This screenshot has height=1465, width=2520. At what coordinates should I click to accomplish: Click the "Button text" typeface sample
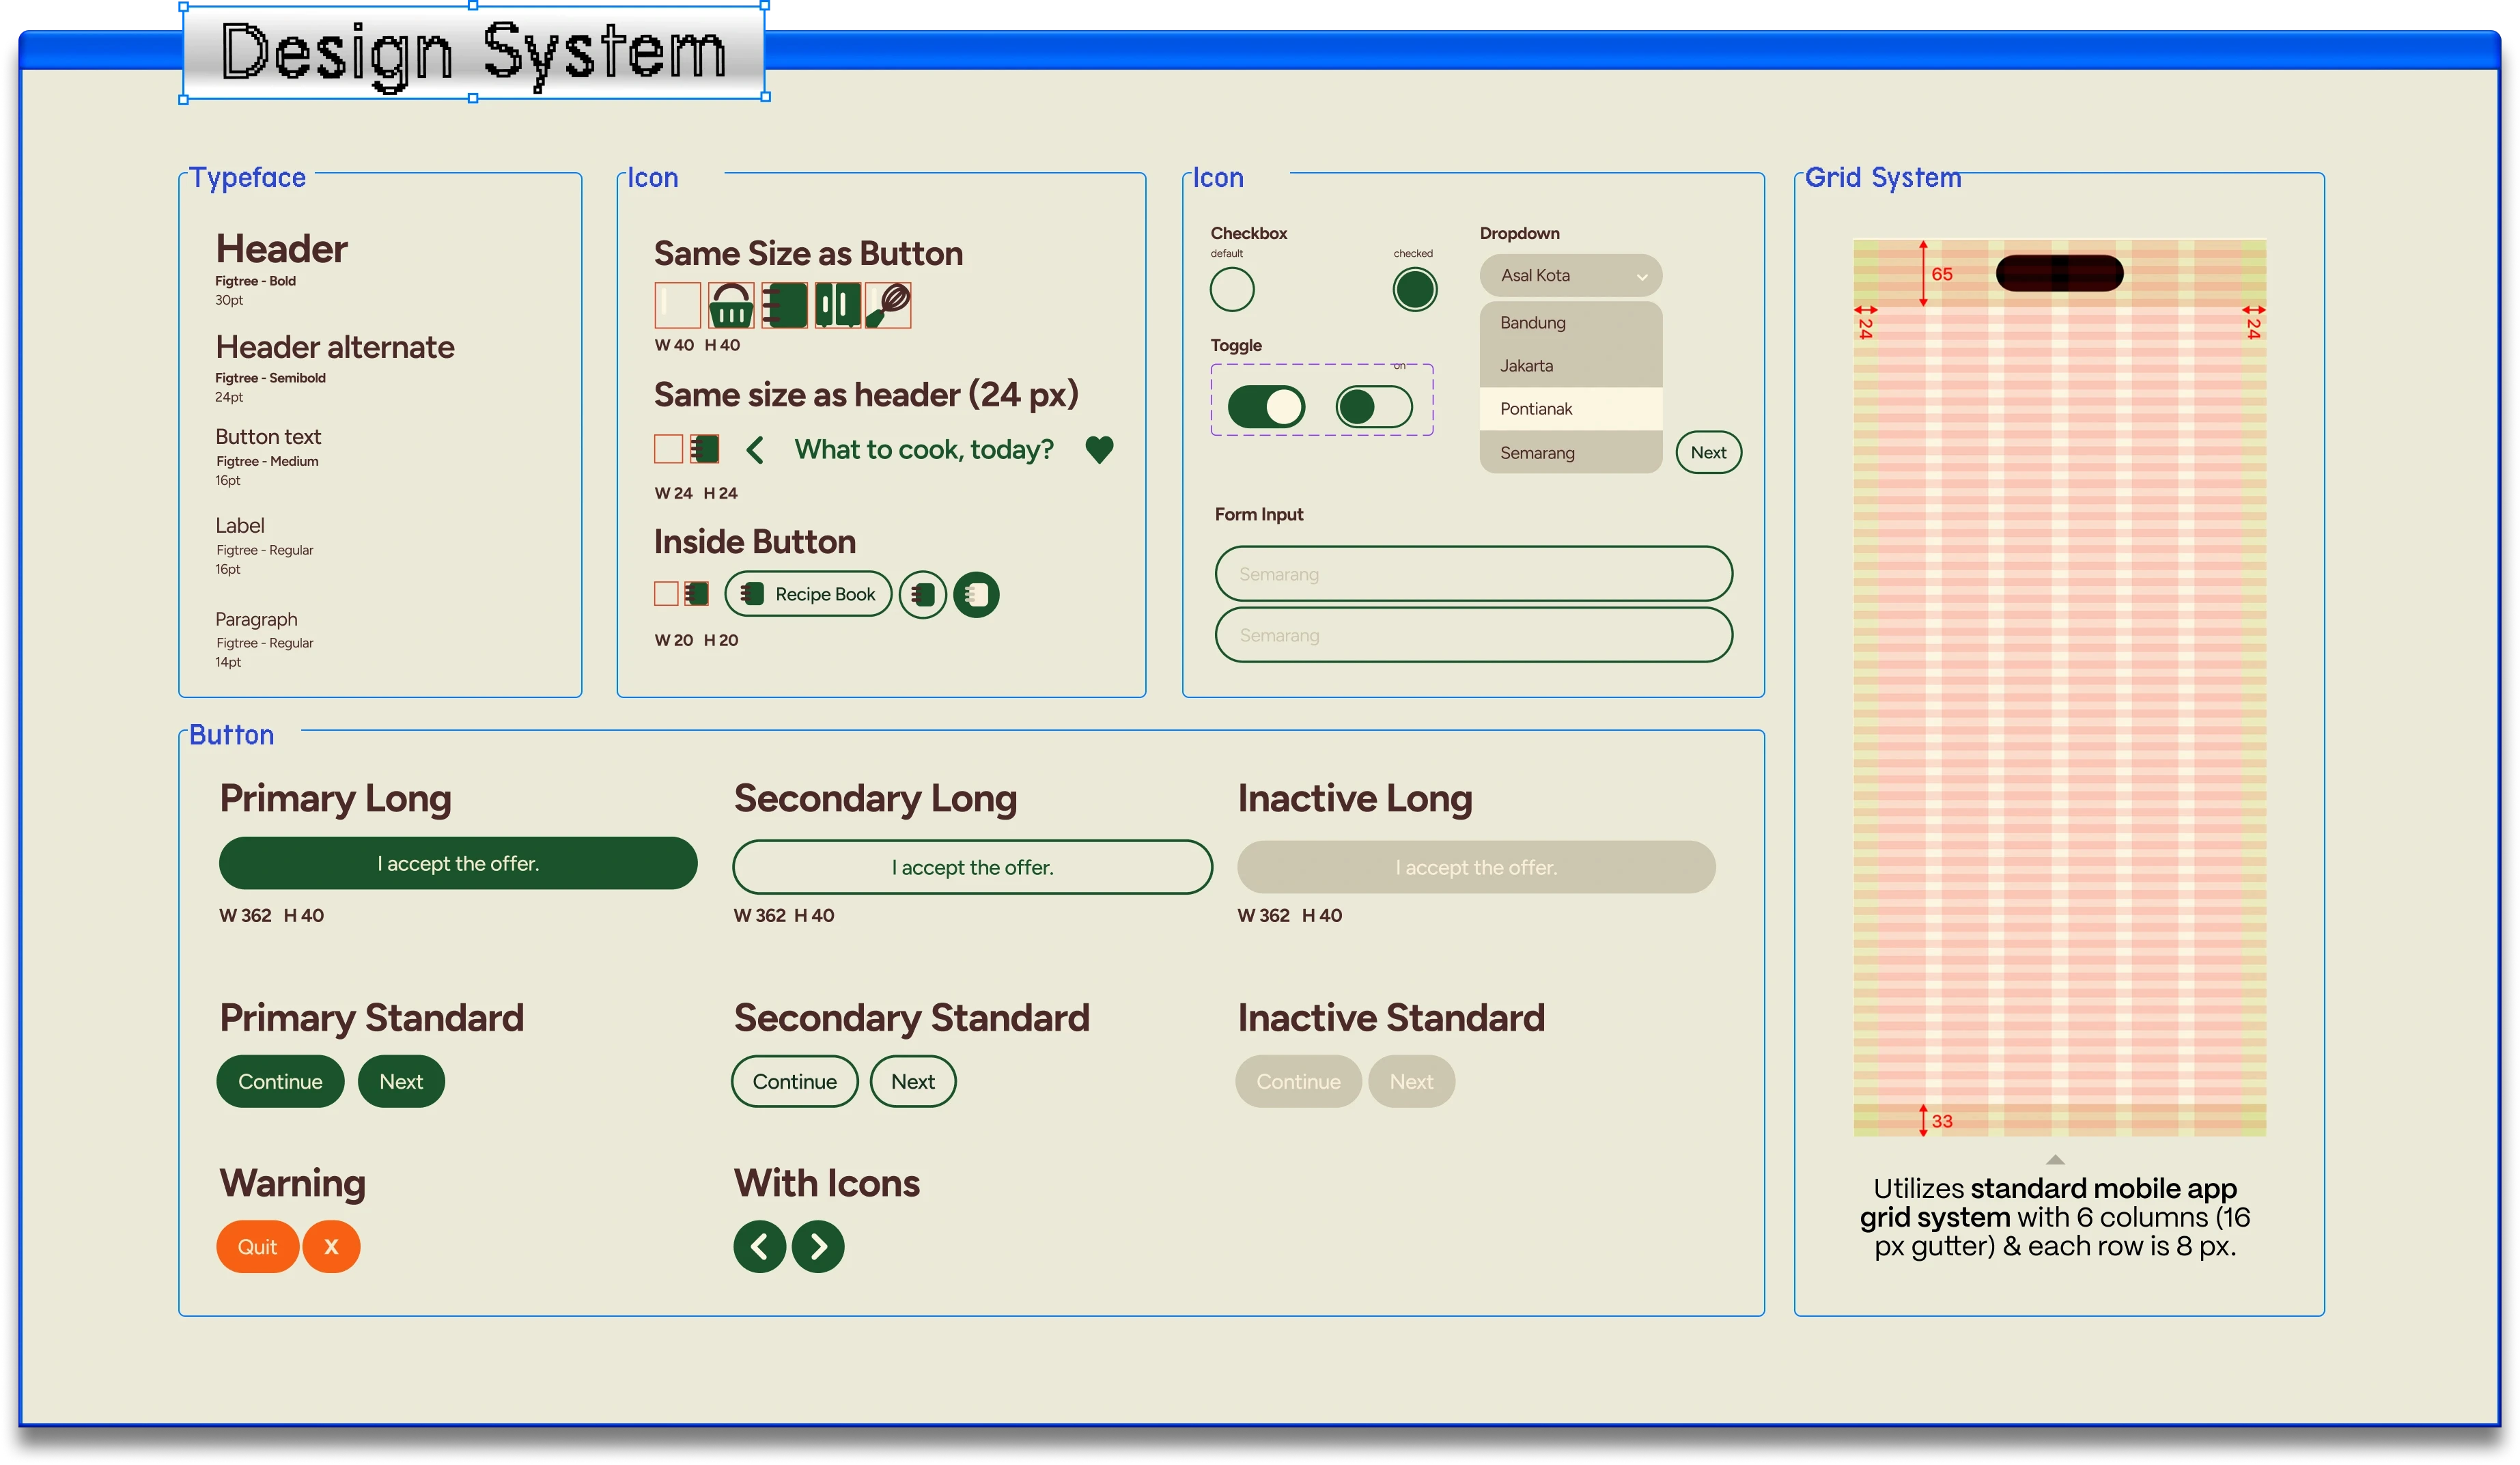pyautogui.click(x=268, y=437)
